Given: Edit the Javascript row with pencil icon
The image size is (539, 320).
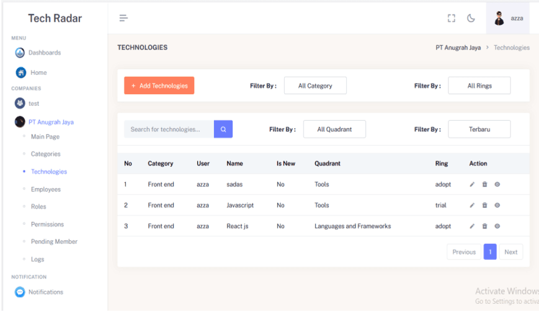Looking at the screenshot, I should point(472,205).
